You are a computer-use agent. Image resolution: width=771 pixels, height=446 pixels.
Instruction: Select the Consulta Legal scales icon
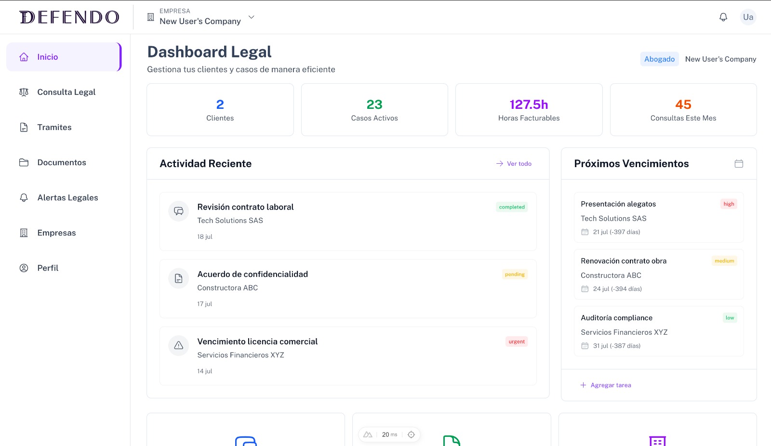[24, 92]
